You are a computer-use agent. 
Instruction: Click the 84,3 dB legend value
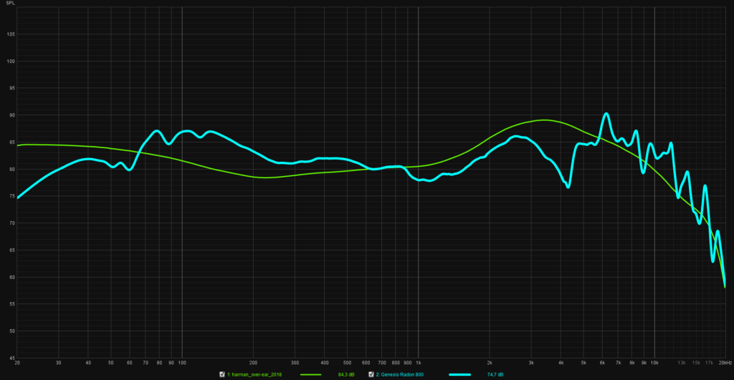pyautogui.click(x=346, y=375)
